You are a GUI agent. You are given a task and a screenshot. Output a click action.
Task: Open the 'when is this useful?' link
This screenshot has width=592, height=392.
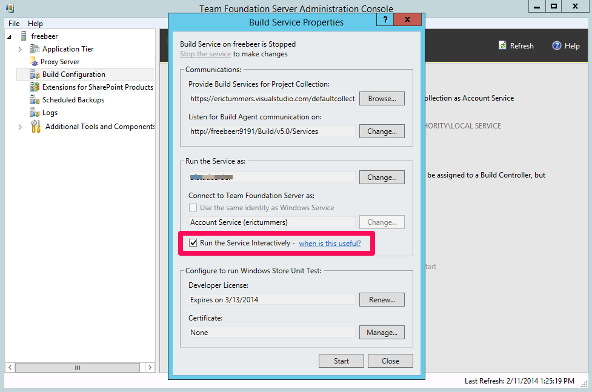coord(330,243)
